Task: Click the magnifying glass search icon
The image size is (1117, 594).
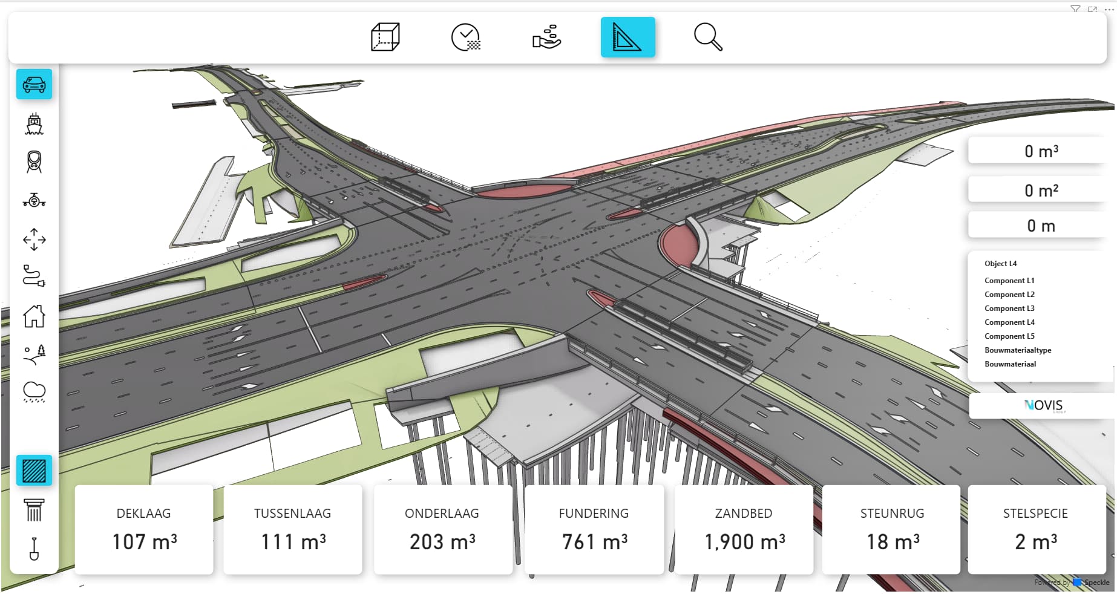Action: pyautogui.click(x=707, y=38)
